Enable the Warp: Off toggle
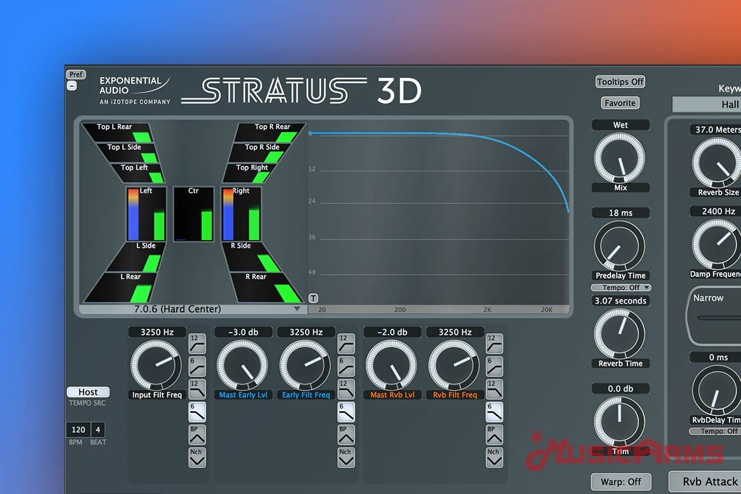Image resolution: width=741 pixels, height=494 pixels. click(x=621, y=481)
